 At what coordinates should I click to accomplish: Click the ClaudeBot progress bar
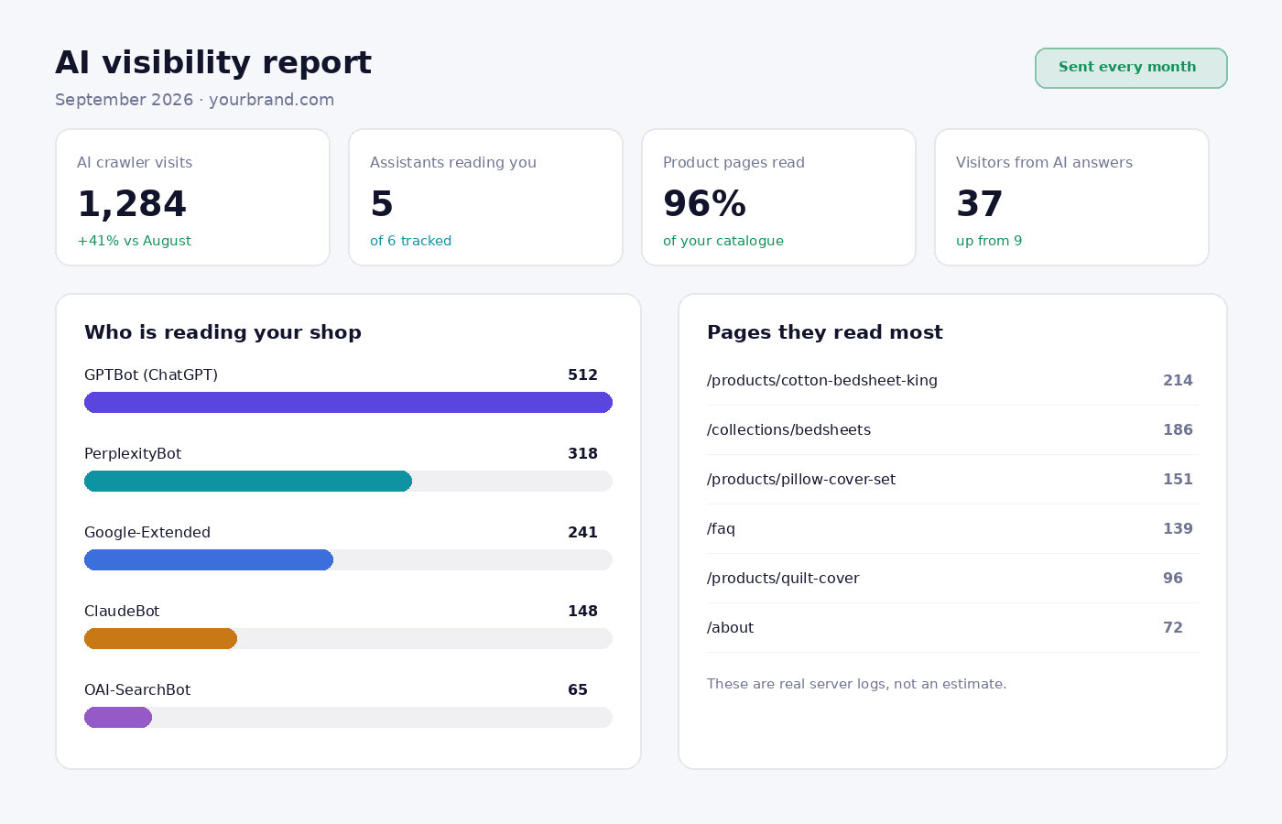[x=348, y=639]
